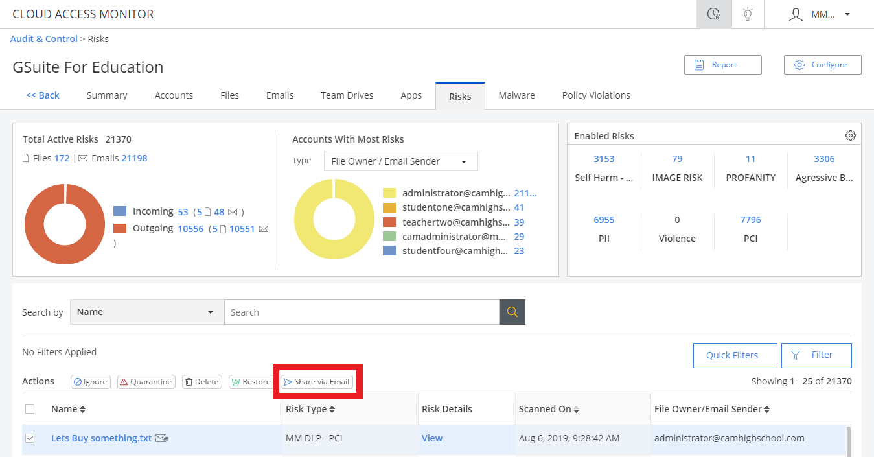Open Enabled Risks gear settings
874x457 pixels.
pyautogui.click(x=850, y=135)
